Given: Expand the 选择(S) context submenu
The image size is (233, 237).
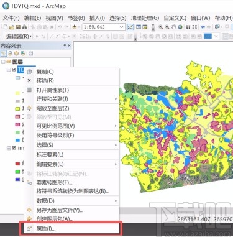Looking at the screenshot, I should [116, 145].
